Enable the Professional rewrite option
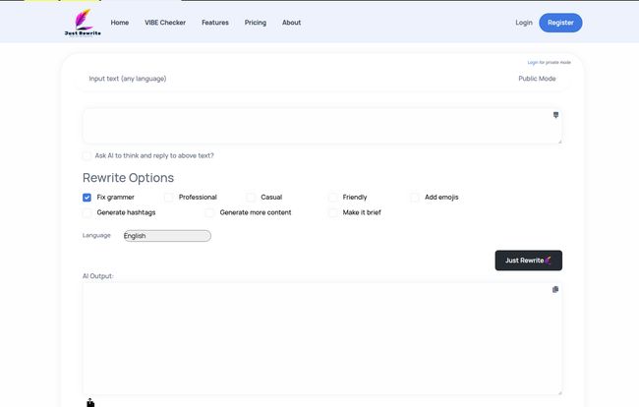The height and width of the screenshot is (407, 639). (169, 197)
